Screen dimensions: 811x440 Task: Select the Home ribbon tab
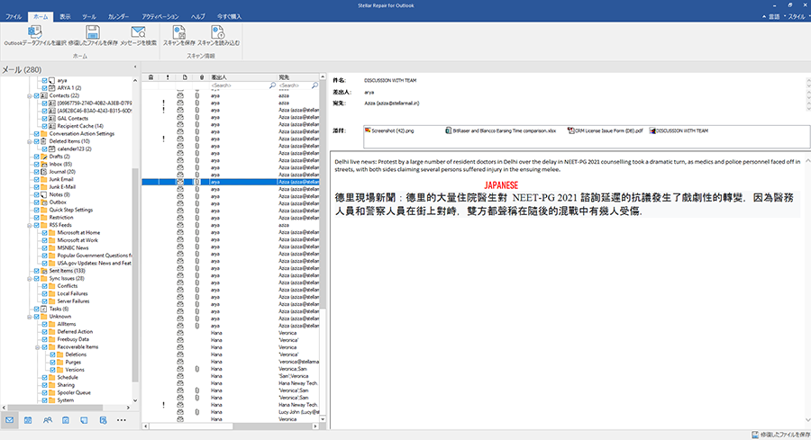[x=41, y=16]
